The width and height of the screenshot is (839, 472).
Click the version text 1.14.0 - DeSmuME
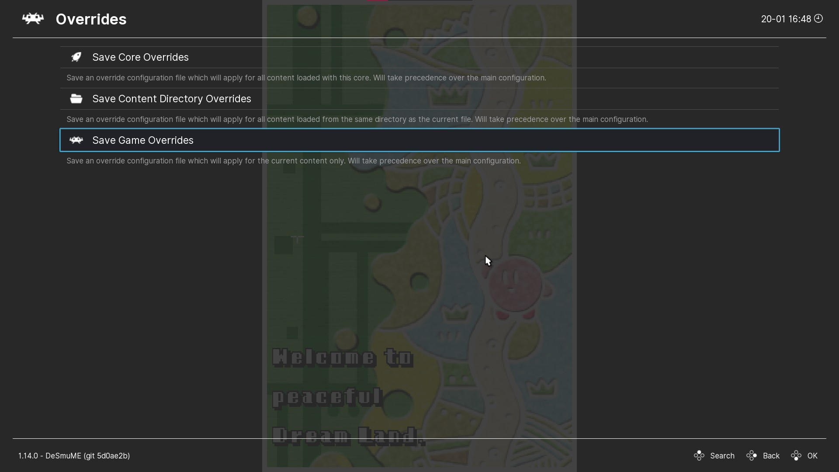[74, 456]
